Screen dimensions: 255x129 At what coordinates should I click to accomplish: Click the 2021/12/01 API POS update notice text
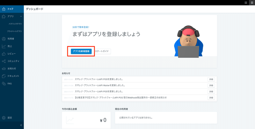pos(99,80)
